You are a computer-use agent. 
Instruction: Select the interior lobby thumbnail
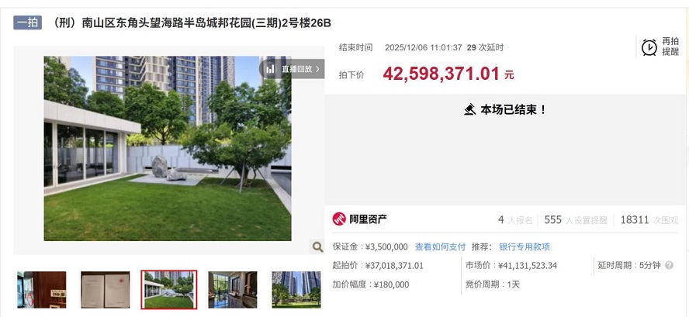(233, 289)
